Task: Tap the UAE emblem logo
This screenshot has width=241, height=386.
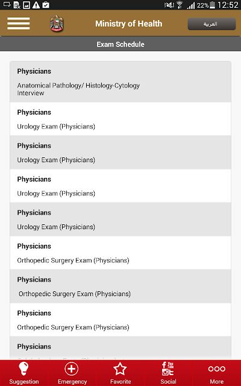Action: pyautogui.click(x=57, y=24)
